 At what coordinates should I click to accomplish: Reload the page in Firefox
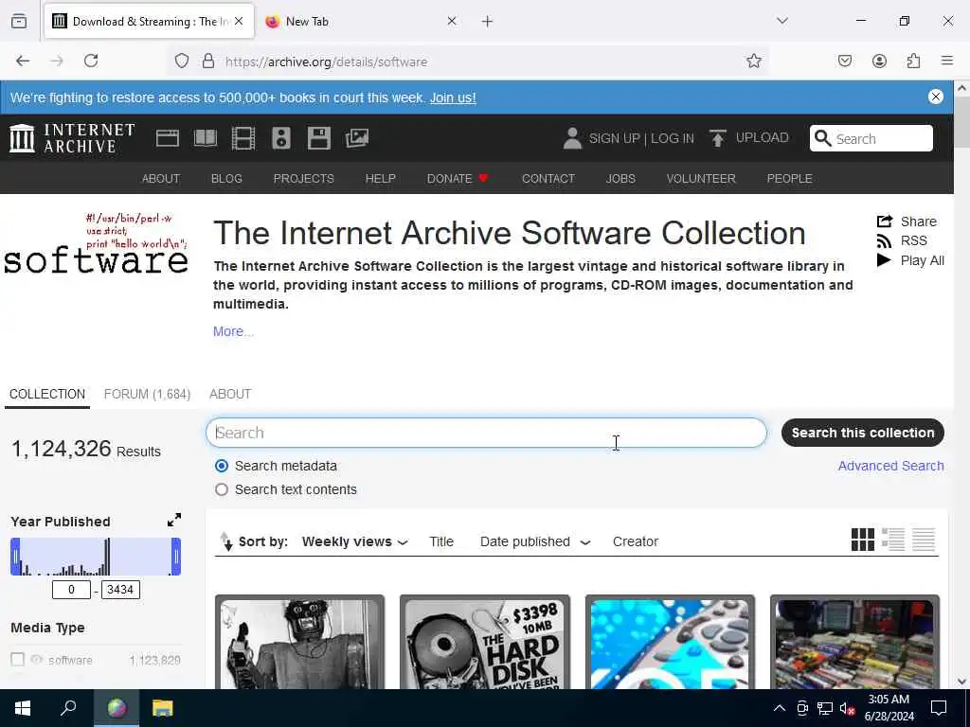click(x=91, y=61)
